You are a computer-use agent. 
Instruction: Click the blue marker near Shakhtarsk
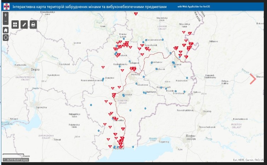coord(144,93)
